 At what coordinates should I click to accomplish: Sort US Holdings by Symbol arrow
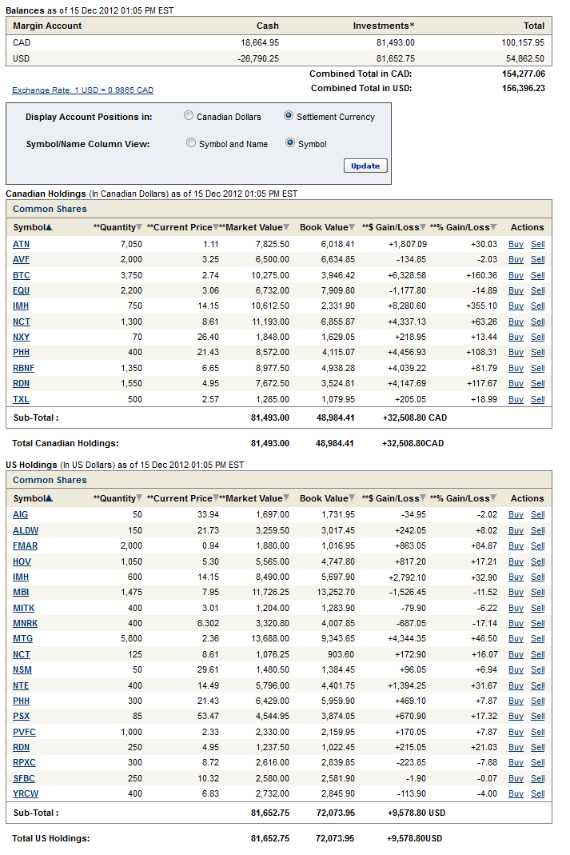pyautogui.click(x=50, y=499)
